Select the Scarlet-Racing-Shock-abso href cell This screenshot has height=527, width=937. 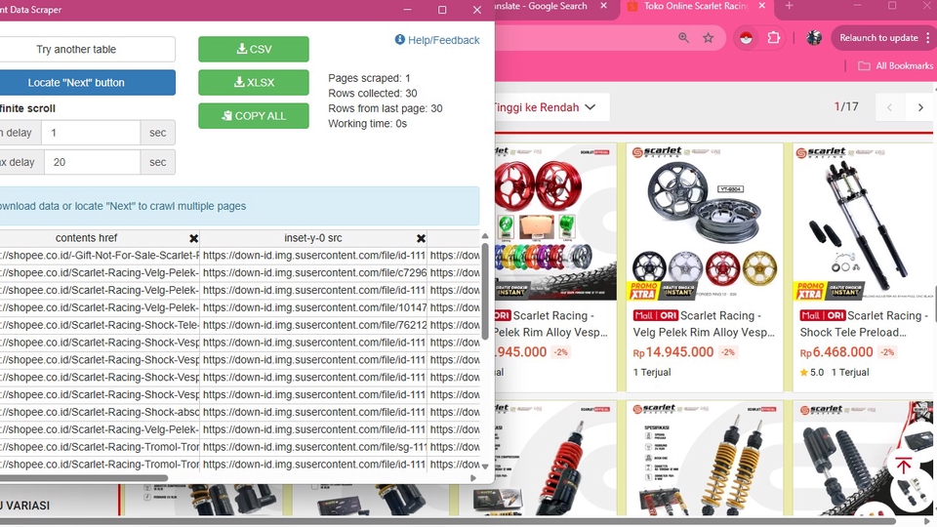[100, 412]
